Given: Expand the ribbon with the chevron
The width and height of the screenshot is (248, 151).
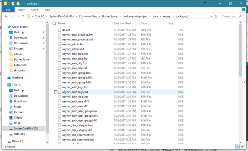Looking at the screenshot, I should click(239, 10).
